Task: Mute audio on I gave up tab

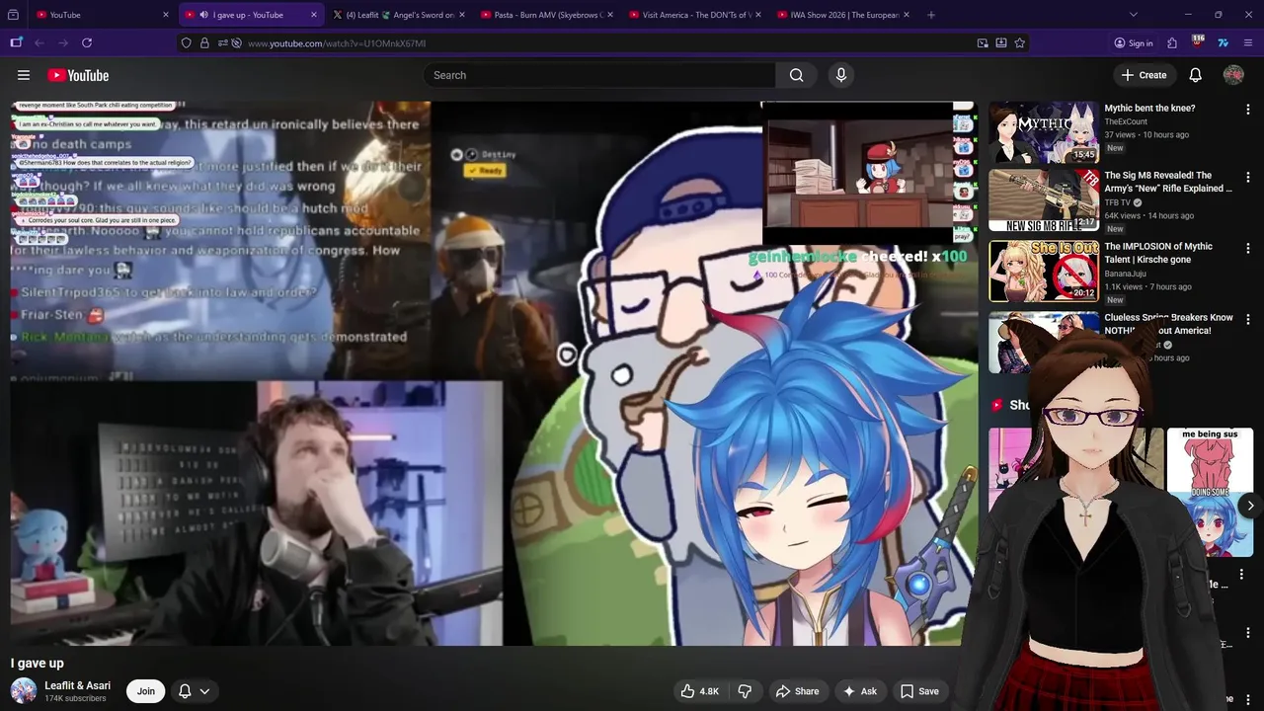Action: tap(203, 15)
